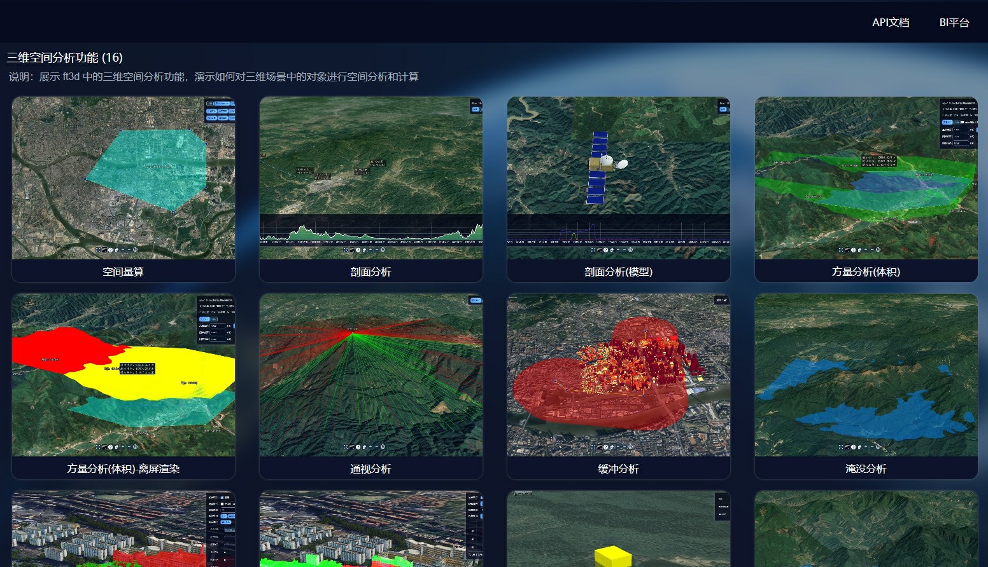Open the 空间量算 cyan polygon thumbnail
This screenshot has width=988, height=567.
click(123, 178)
